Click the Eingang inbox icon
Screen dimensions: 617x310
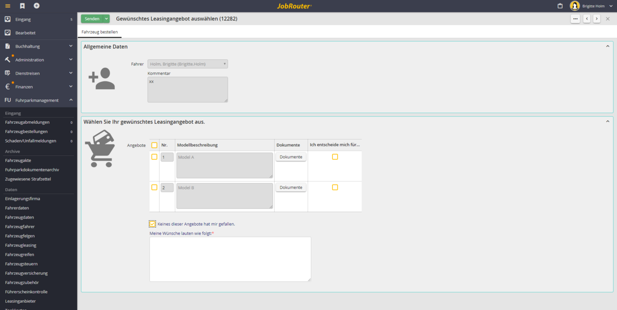point(7,19)
